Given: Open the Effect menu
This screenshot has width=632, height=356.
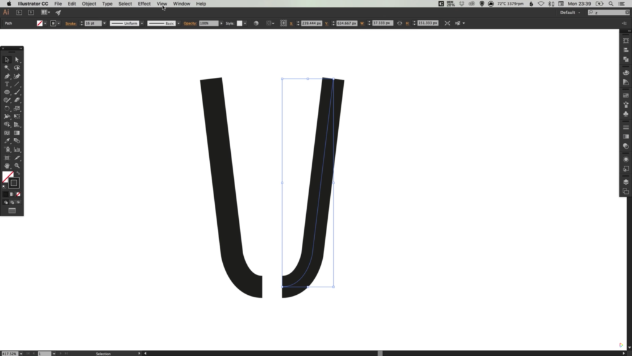Looking at the screenshot, I should pyautogui.click(x=144, y=4).
